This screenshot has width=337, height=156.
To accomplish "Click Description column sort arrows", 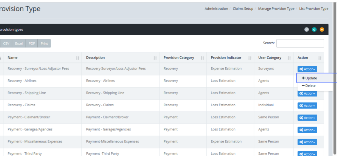I will pyautogui.click(x=155, y=58).
